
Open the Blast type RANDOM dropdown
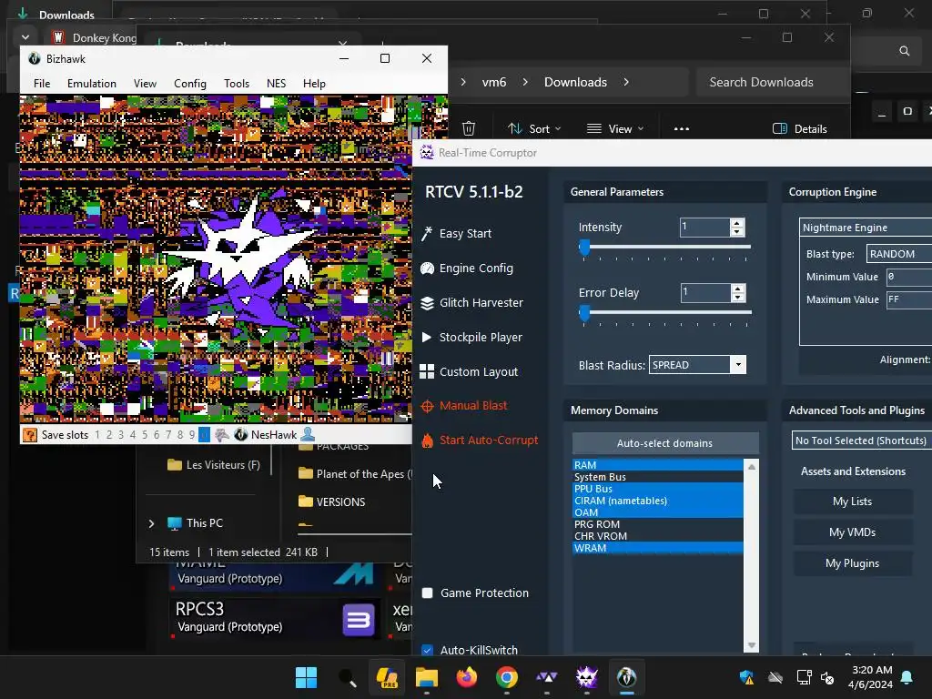coord(898,254)
